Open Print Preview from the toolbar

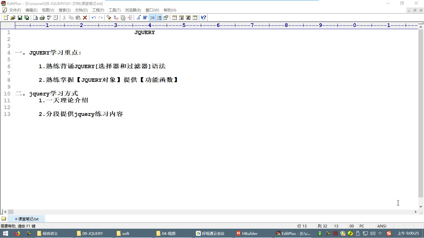point(35,18)
